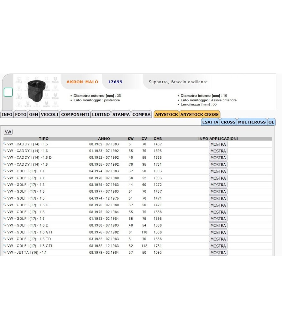This screenshot has width=282, height=330.
Task: Open the ANYSTOCK tab
Action: 166,114
